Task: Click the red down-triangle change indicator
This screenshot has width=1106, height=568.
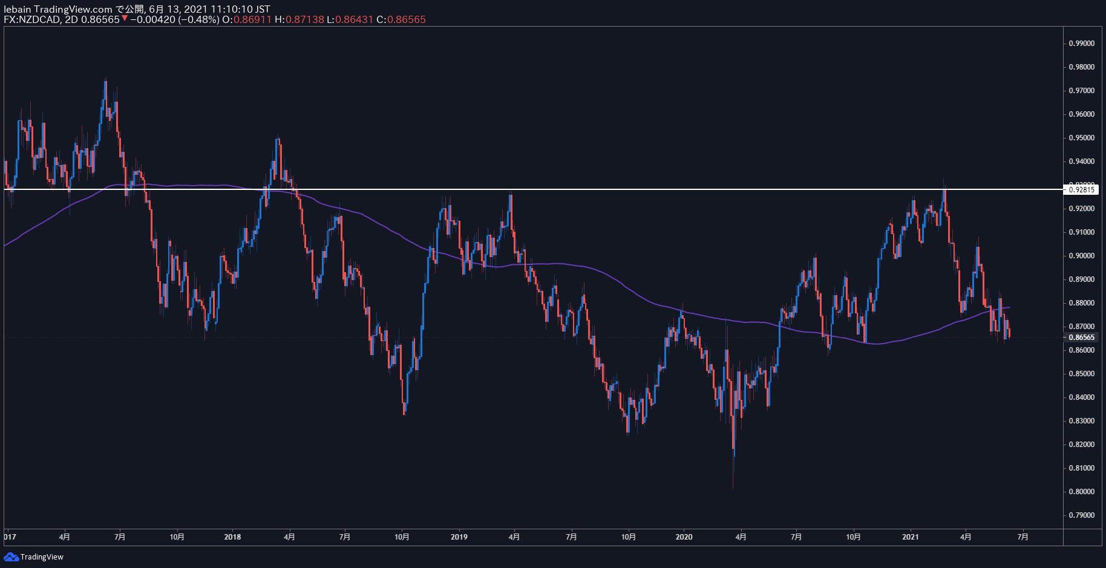Action: click(125, 19)
